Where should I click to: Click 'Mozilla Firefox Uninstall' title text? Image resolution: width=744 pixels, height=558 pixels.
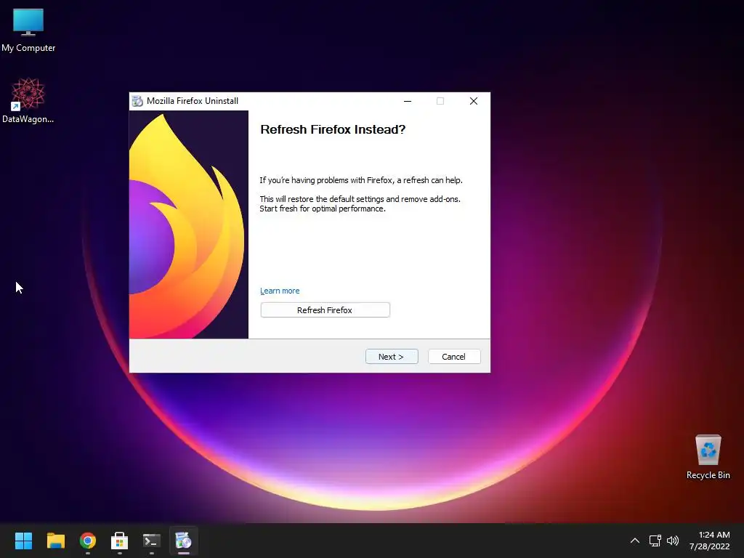[192, 101]
